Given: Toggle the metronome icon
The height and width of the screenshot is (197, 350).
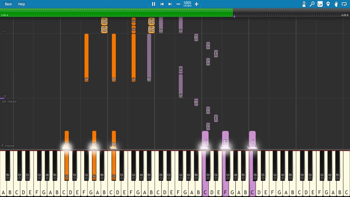Looking at the screenshot, I should click(304, 4).
